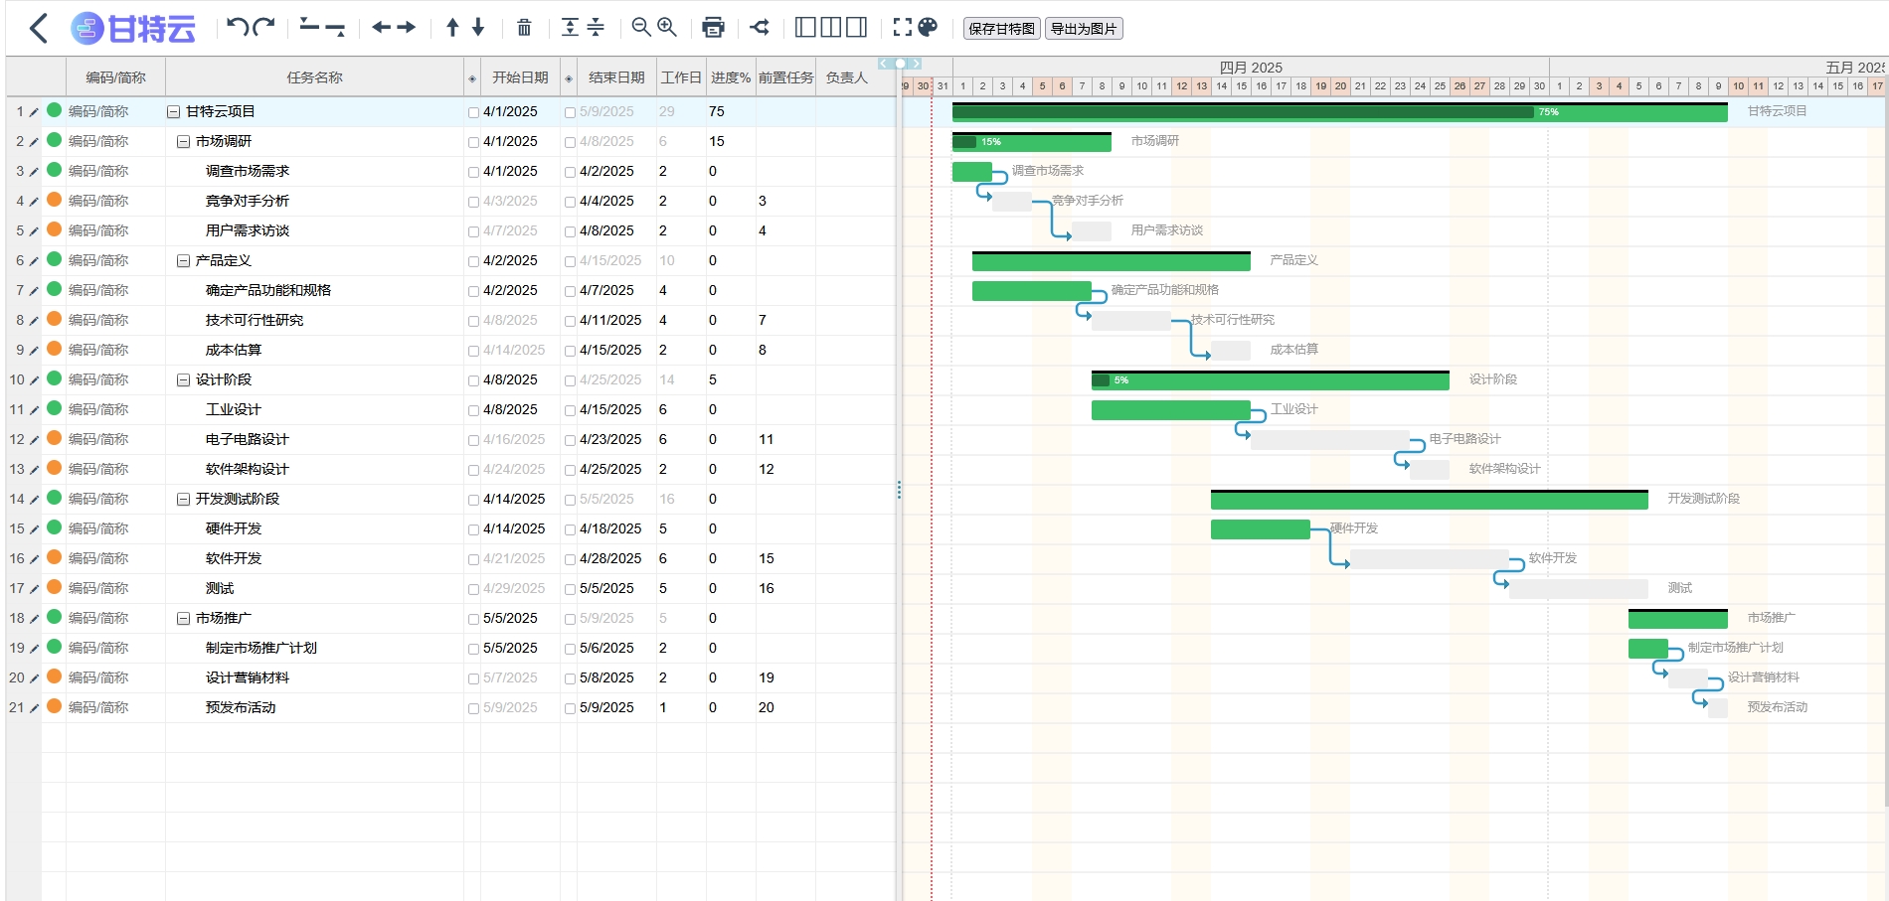1889x901 pixels.
Task: Click the share icon in the toolbar
Action: [x=760, y=28]
